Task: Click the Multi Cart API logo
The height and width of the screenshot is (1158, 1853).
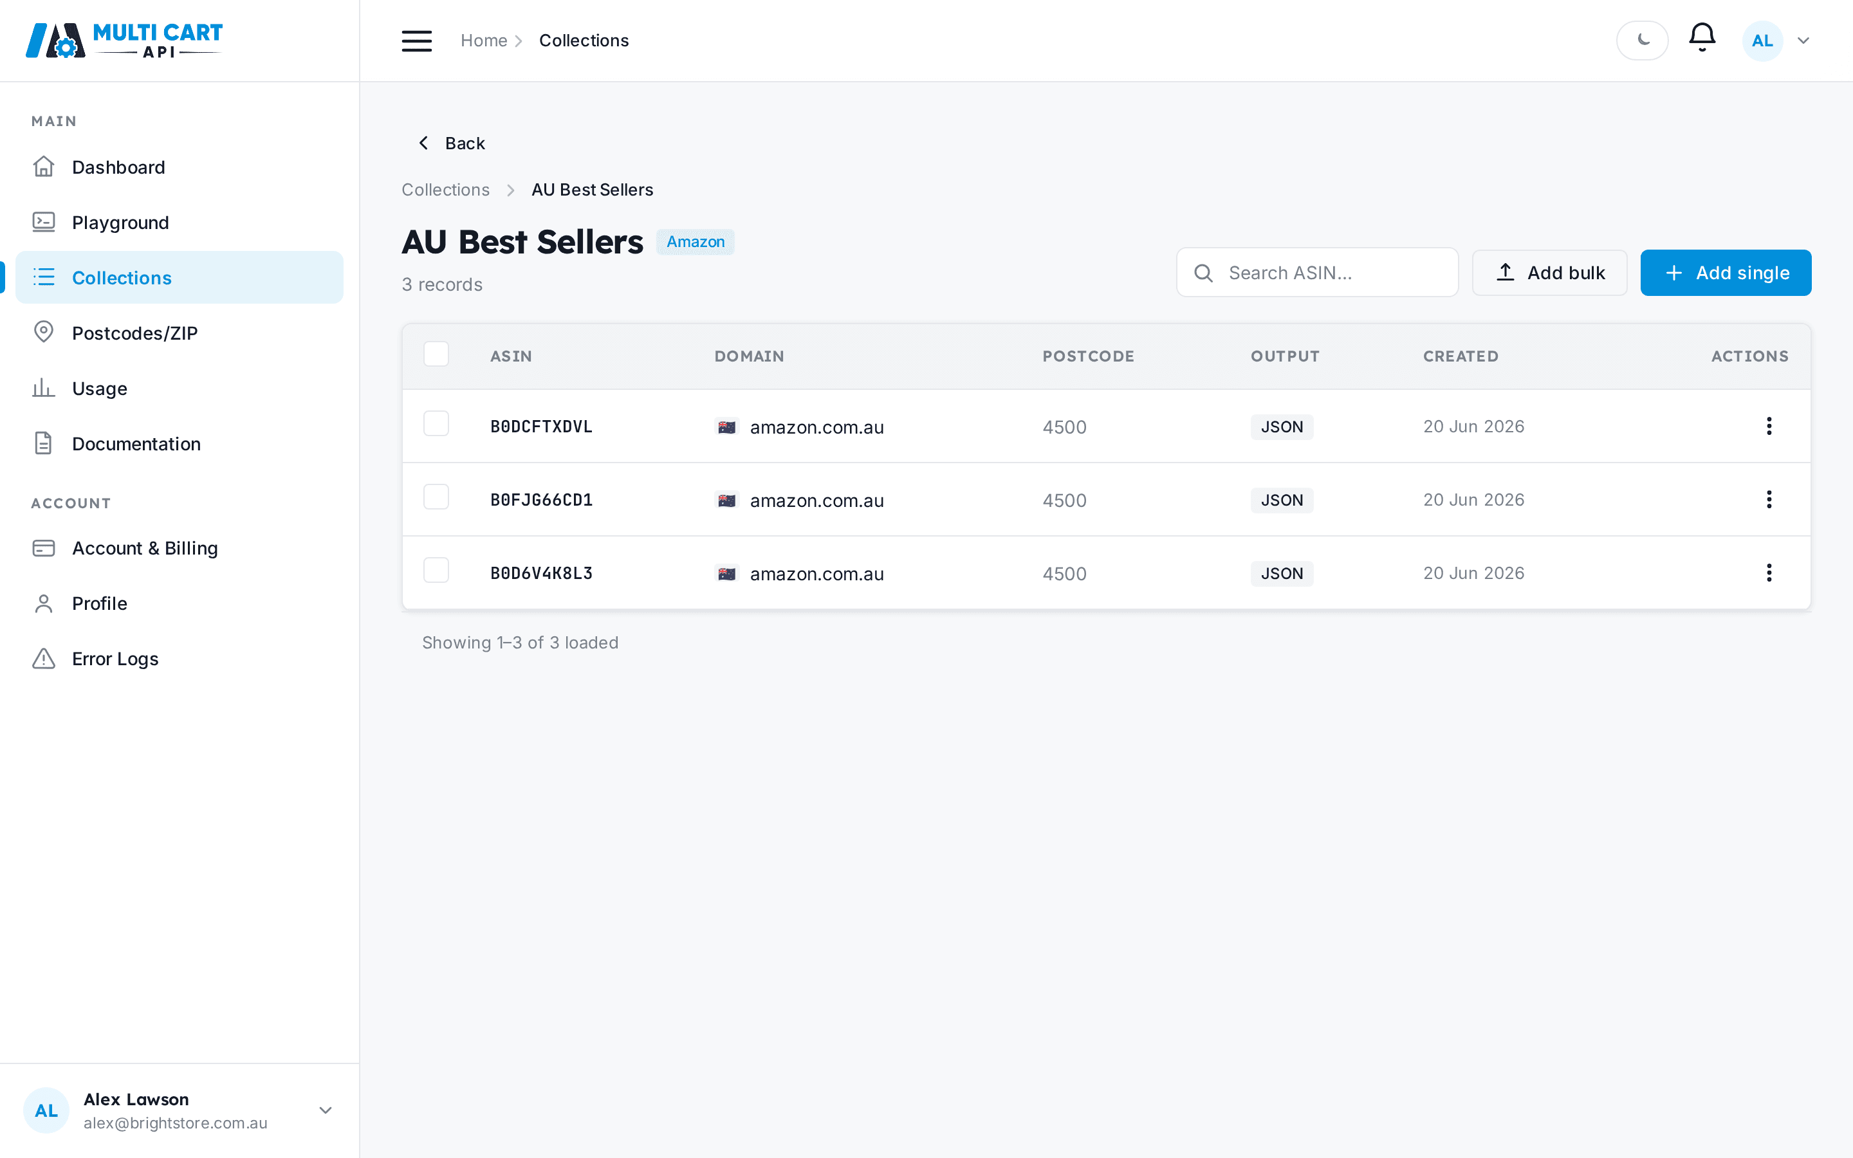Action: tap(124, 41)
